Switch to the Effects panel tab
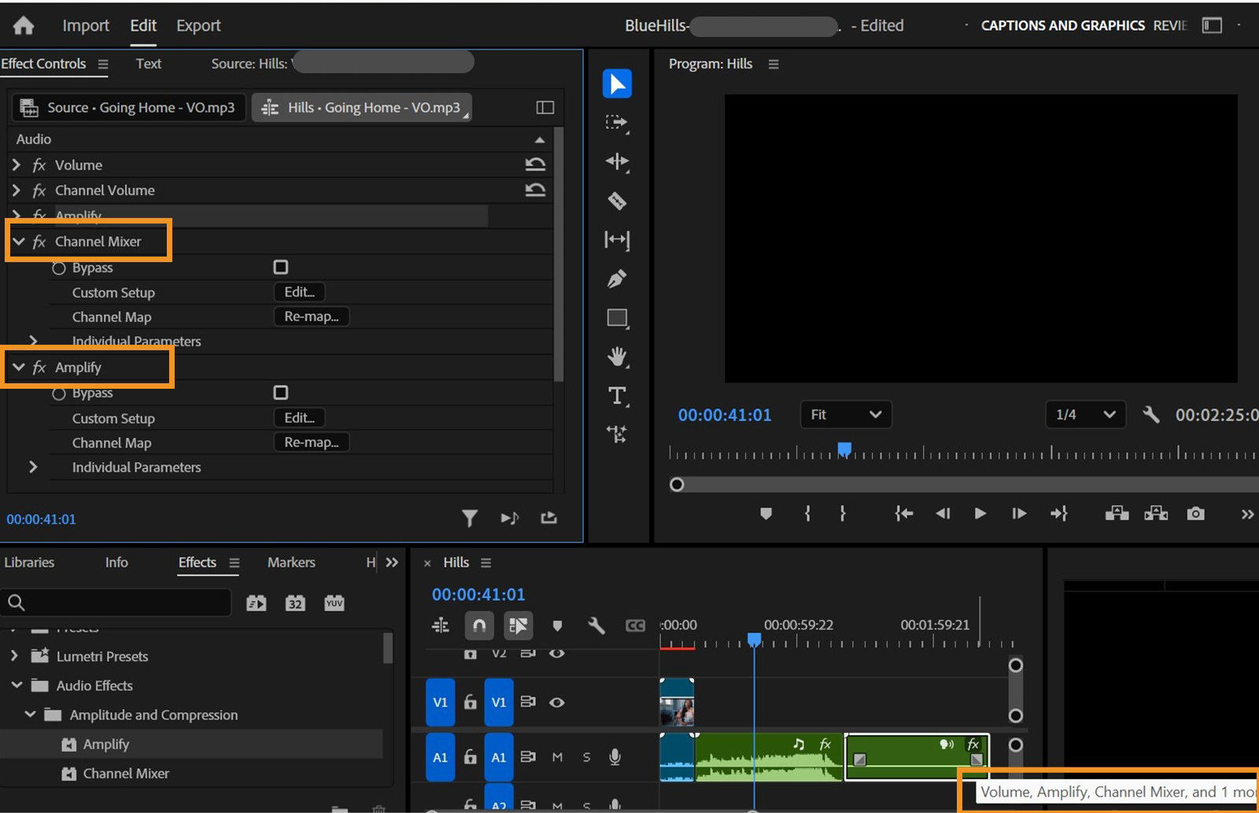 tap(197, 562)
